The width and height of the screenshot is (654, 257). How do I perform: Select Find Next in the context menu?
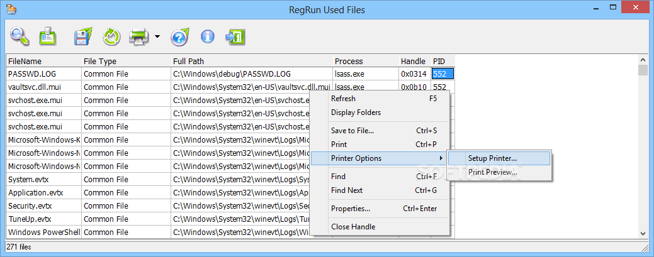tap(380, 190)
